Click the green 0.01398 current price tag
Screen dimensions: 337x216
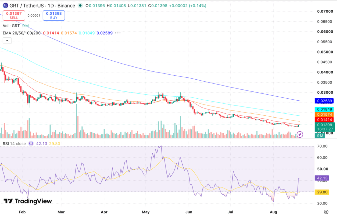(x=325, y=125)
